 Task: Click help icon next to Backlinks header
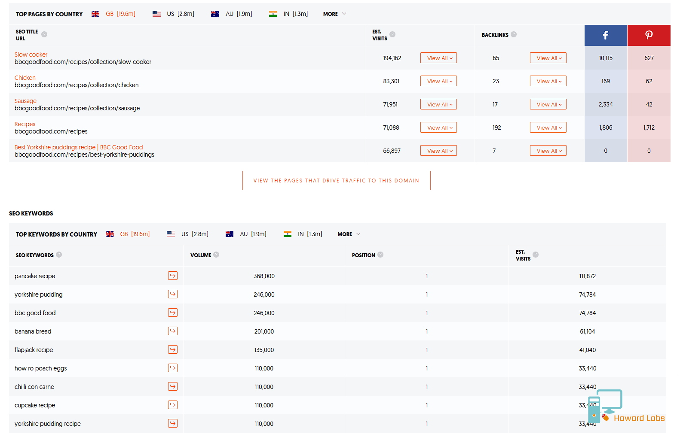[x=514, y=34]
